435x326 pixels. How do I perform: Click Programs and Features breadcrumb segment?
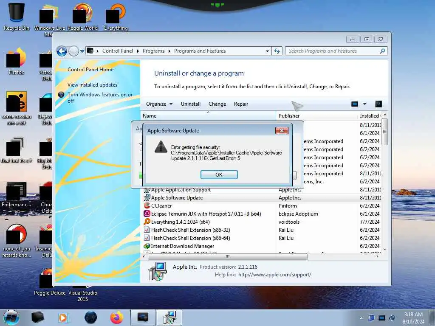tap(200, 51)
